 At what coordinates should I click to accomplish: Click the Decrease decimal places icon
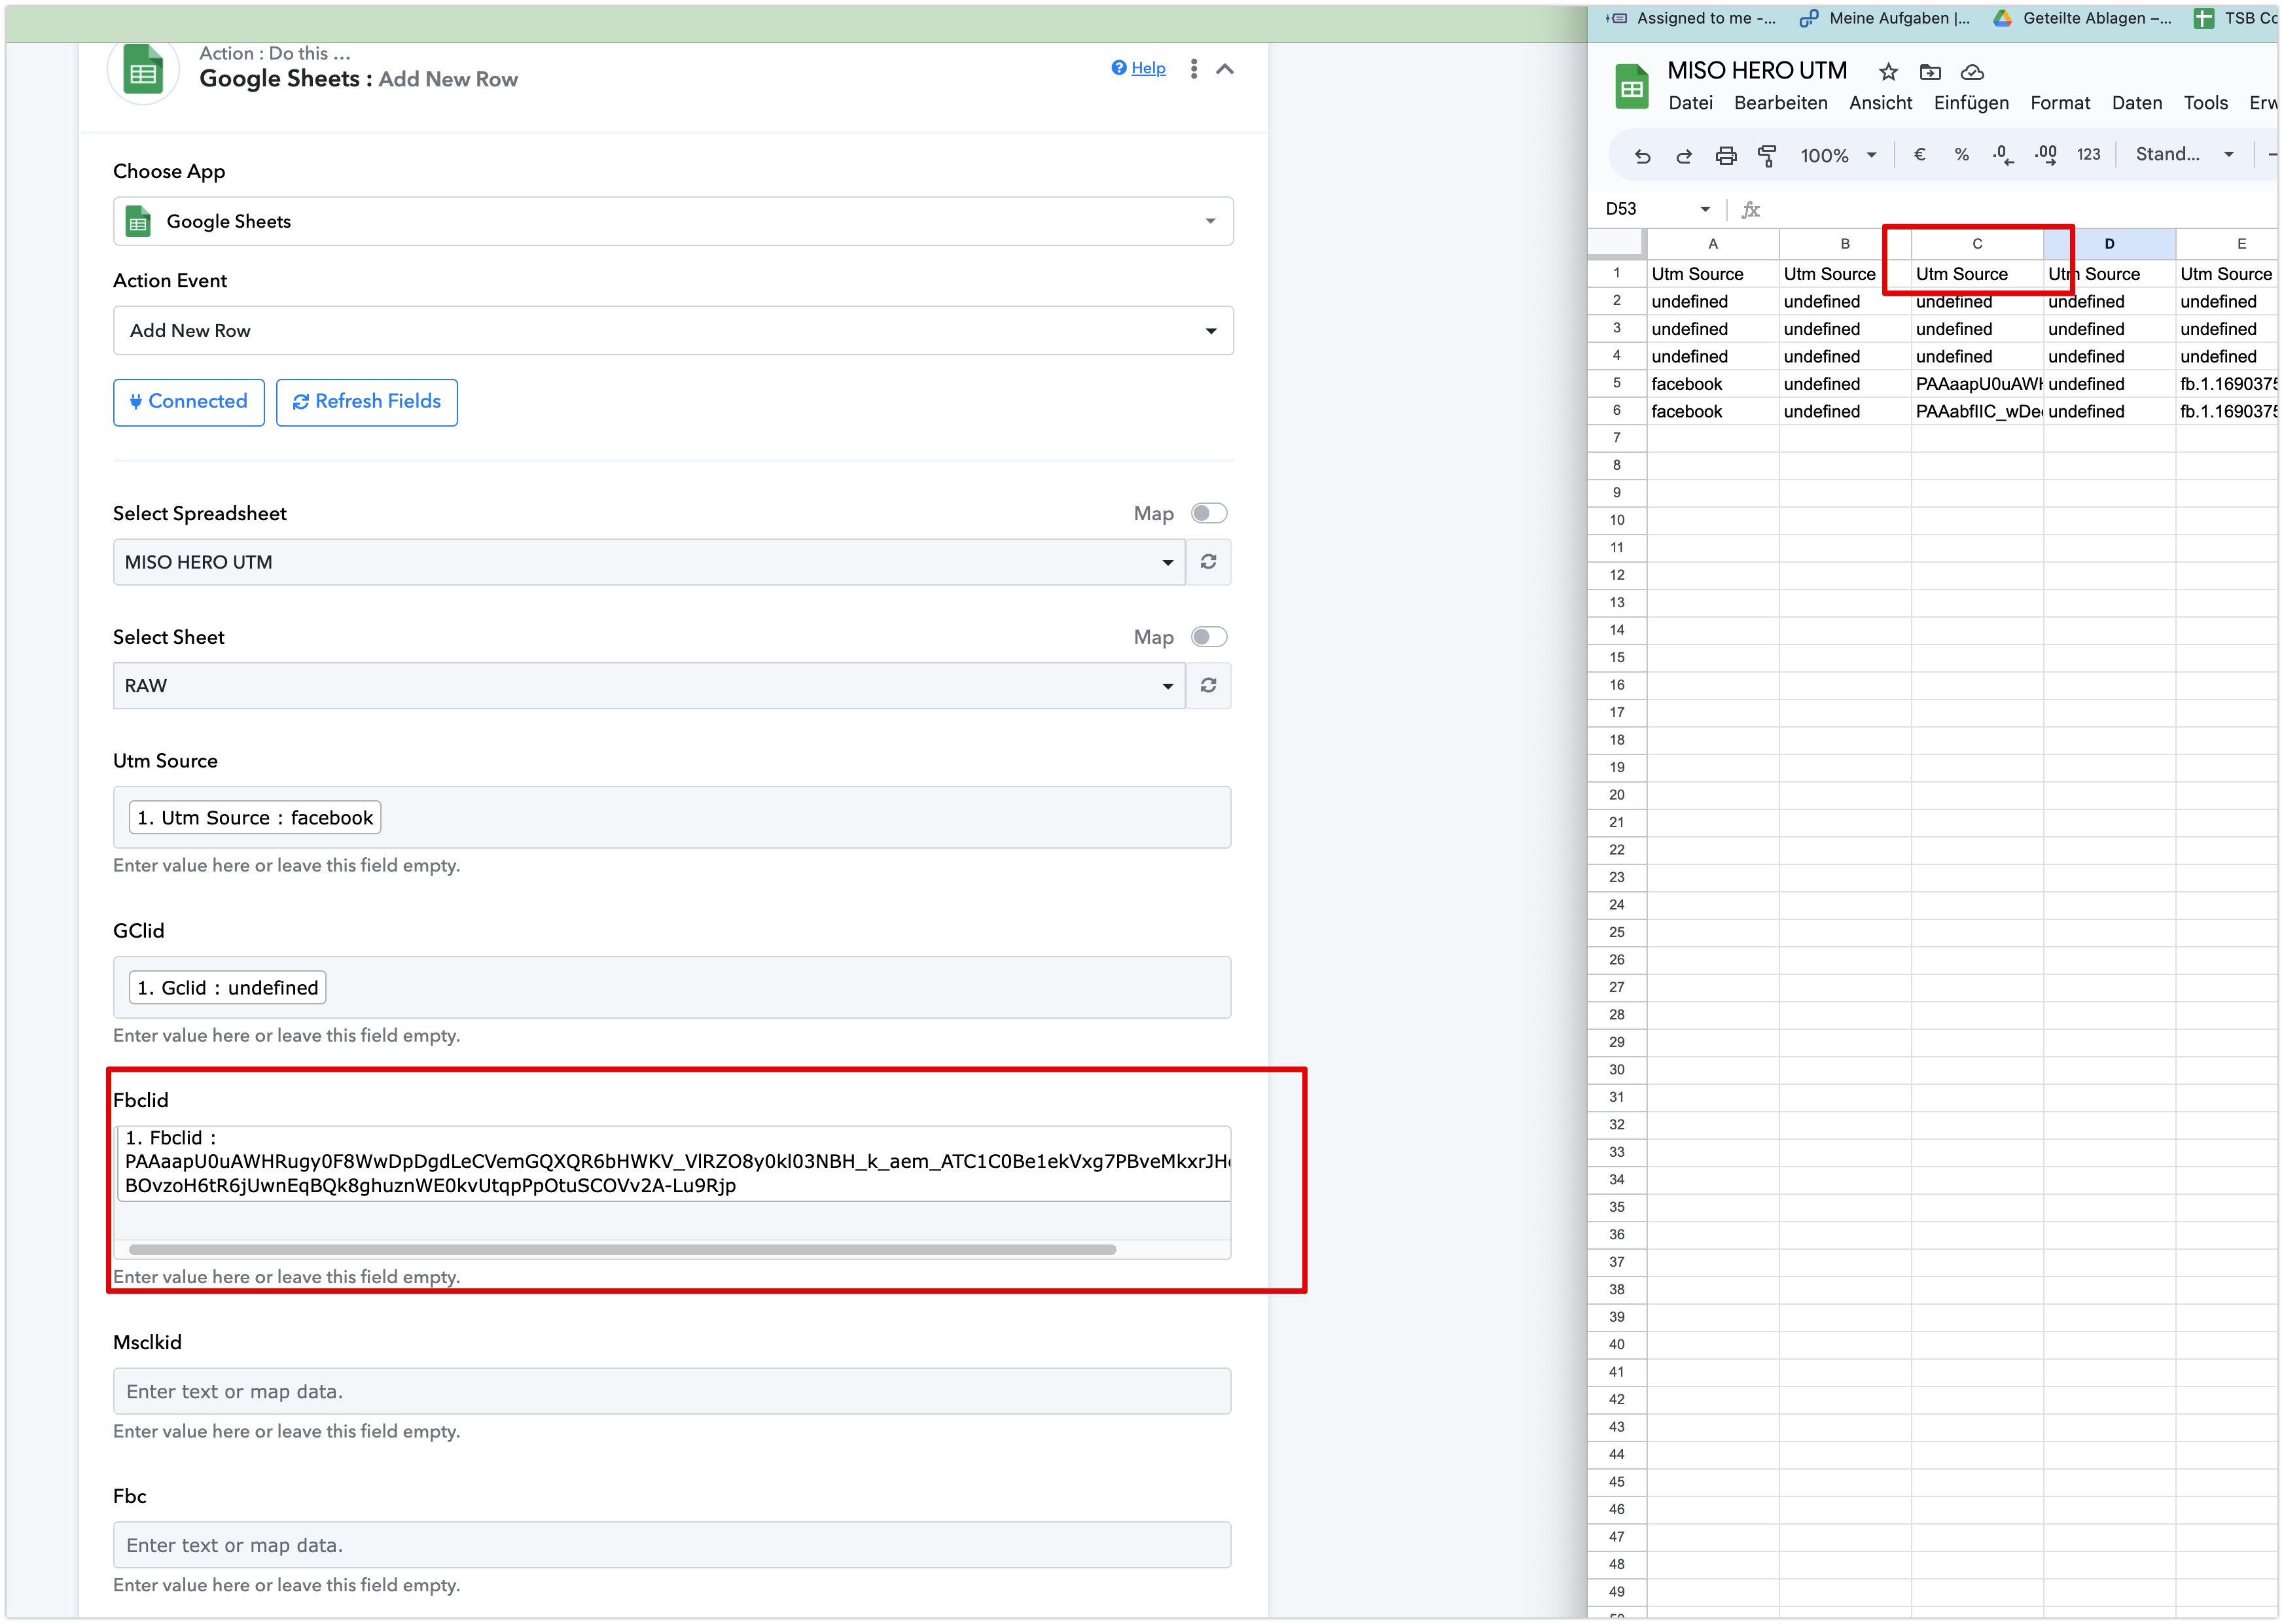[x=2003, y=154]
